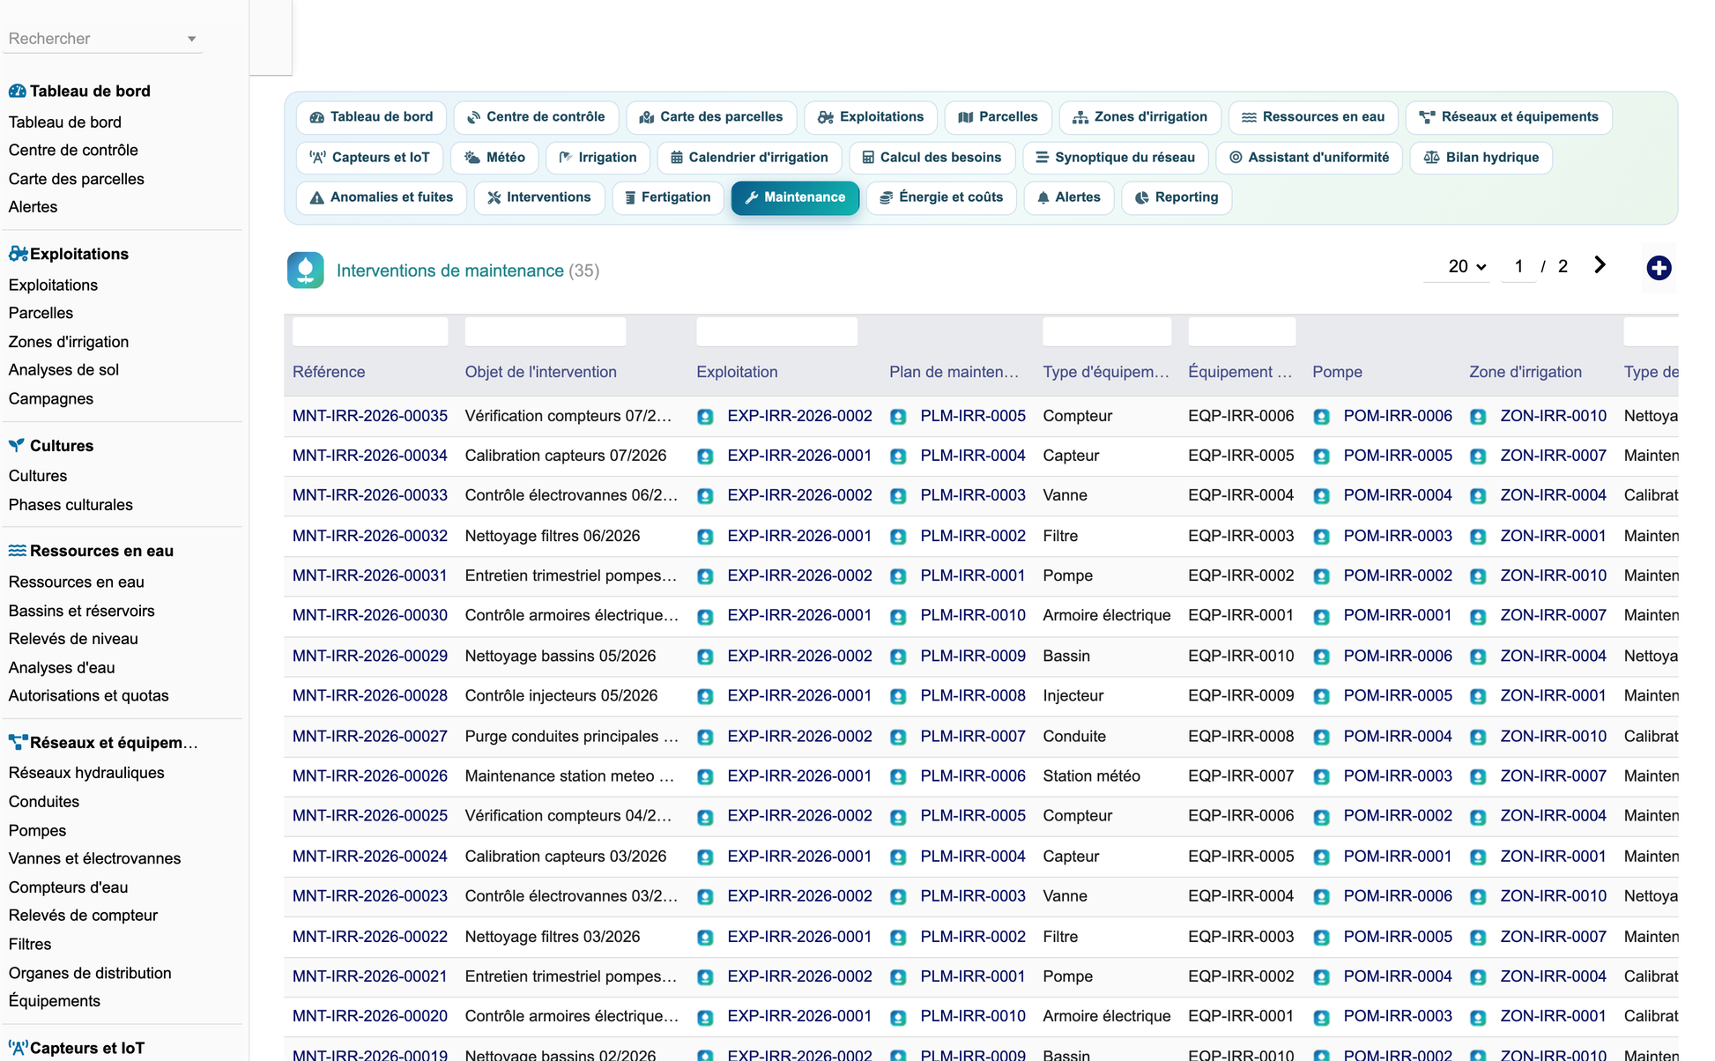Click zone icon beside ZON-IRR-0001 in row 00024
The height and width of the screenshot is (1061, 1715).
pos(1478,857)
